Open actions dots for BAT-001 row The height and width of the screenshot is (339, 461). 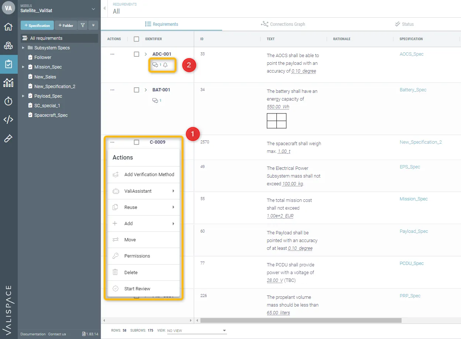[112, 90]
